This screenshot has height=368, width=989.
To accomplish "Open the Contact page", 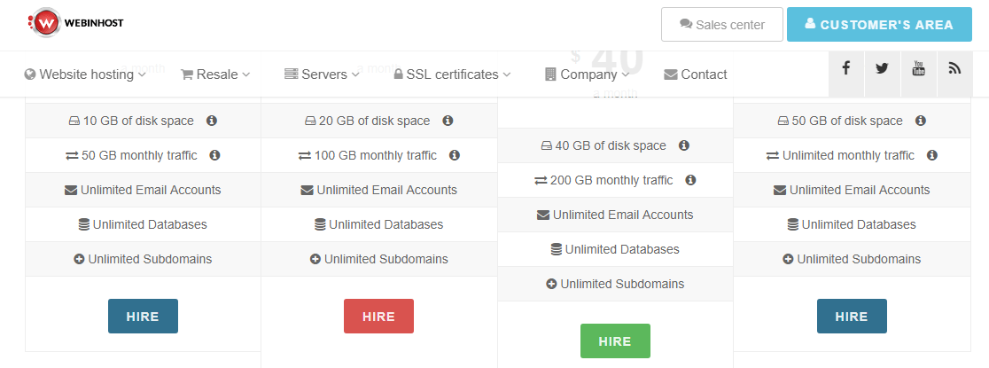I will click(696, 74).
